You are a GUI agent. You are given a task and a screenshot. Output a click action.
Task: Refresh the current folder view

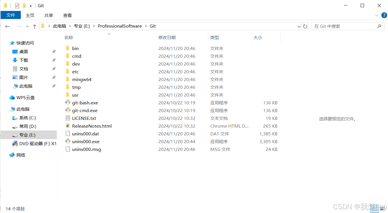pyautogui.click(x=305, y=26)
